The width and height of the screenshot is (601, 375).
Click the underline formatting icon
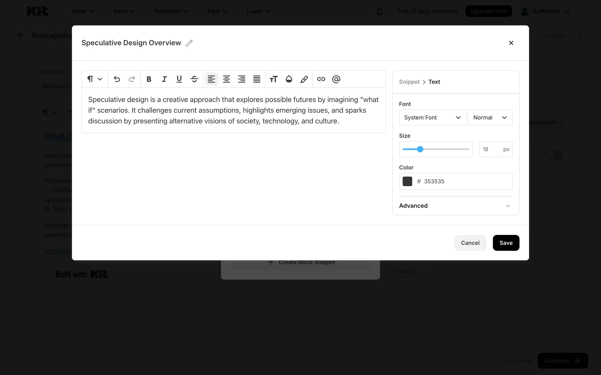click(179, 79)
